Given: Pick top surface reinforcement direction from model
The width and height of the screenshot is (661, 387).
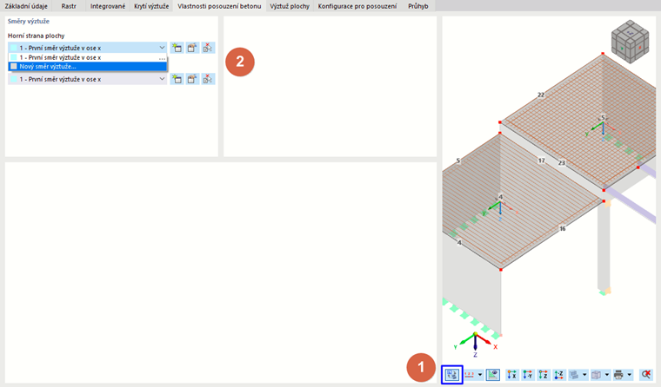Looking at the screenshot, I should click(x=208, y=48).
